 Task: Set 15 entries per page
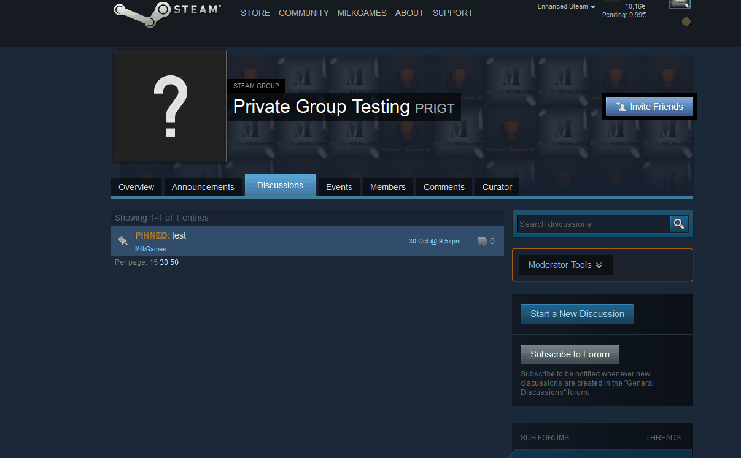click(x=153, y=262)
